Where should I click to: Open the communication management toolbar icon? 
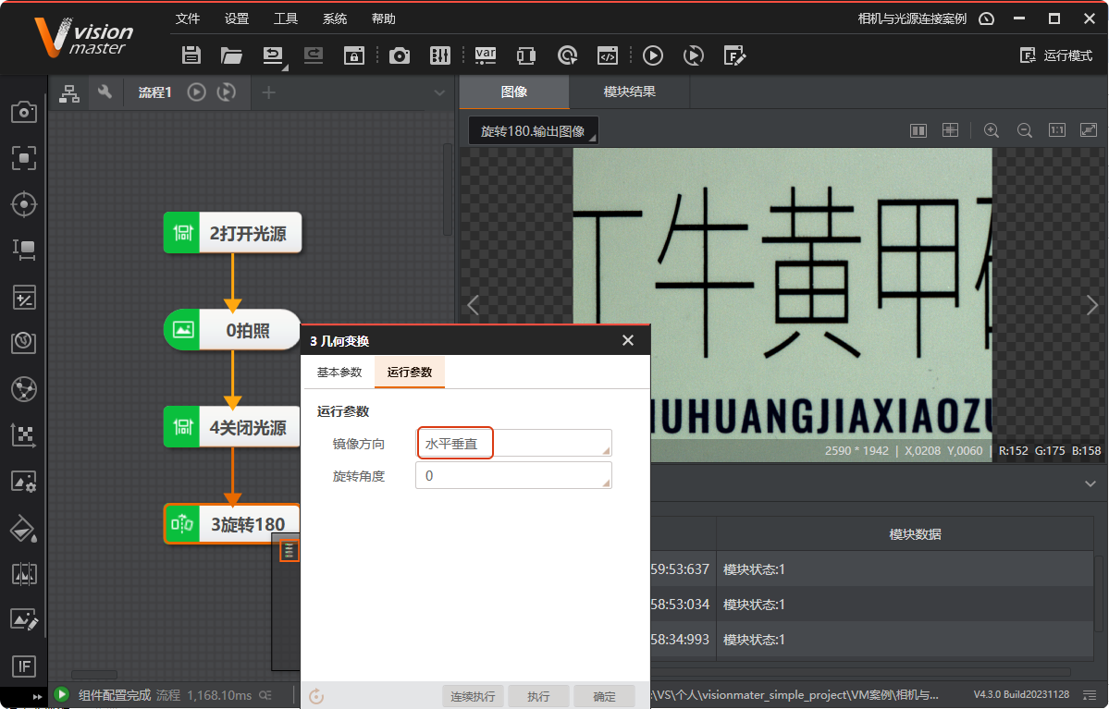point(526,55)
